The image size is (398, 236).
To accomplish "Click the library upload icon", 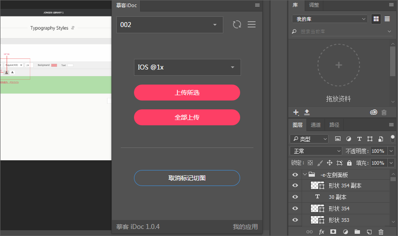I will (307, 112).
